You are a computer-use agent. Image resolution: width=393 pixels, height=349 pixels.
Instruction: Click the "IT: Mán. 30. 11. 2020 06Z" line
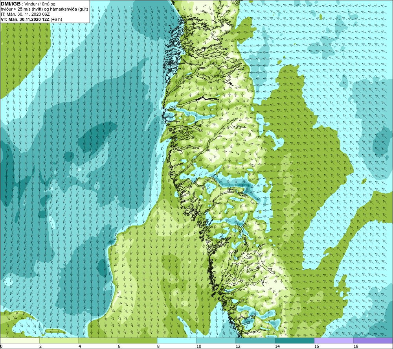(25, 14)
